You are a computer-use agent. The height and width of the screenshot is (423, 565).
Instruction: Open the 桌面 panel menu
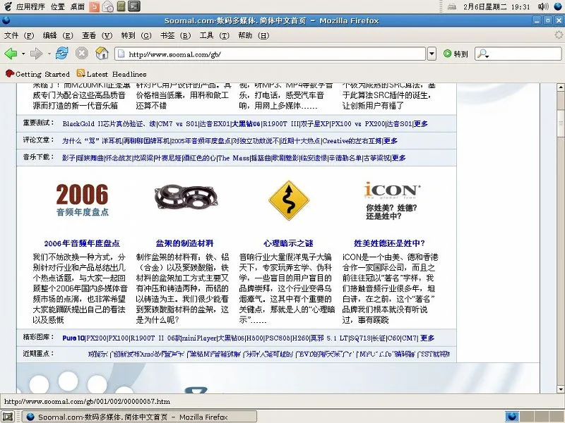[77, 6]
